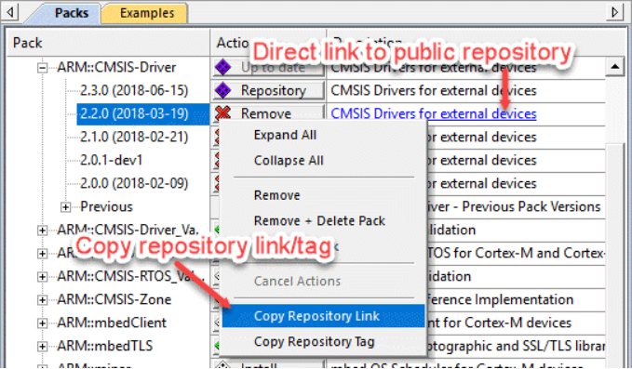This screenshot has height=369, width=632.
Task: Expand the Previous versions node
Action: click(x=65, y=207)
